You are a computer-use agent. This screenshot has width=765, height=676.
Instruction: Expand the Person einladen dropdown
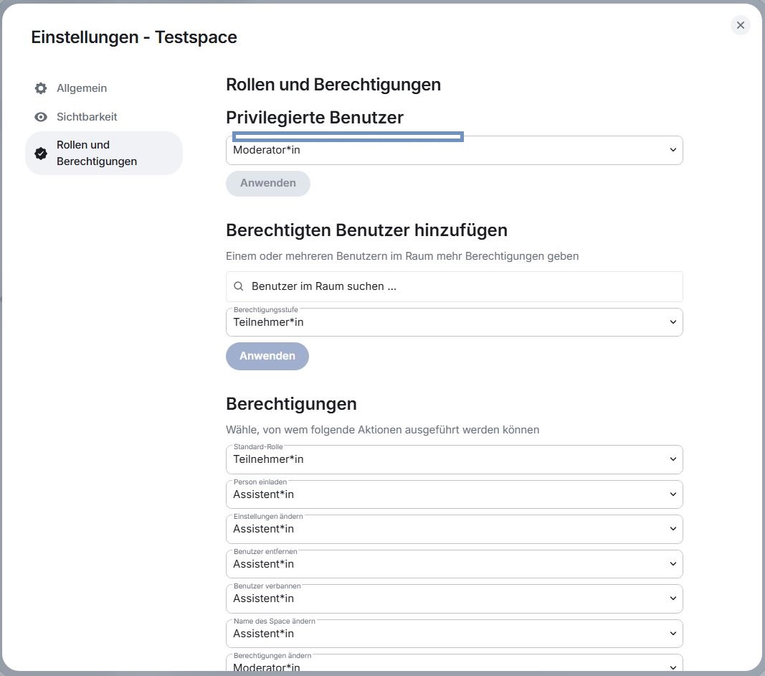(455, 494)
